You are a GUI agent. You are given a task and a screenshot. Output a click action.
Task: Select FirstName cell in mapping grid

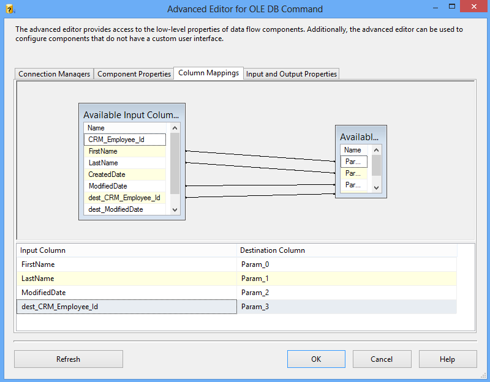coord(127,264)
